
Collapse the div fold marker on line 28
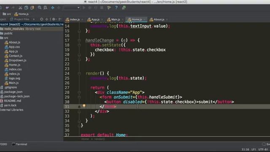click(x=79, y=92)
